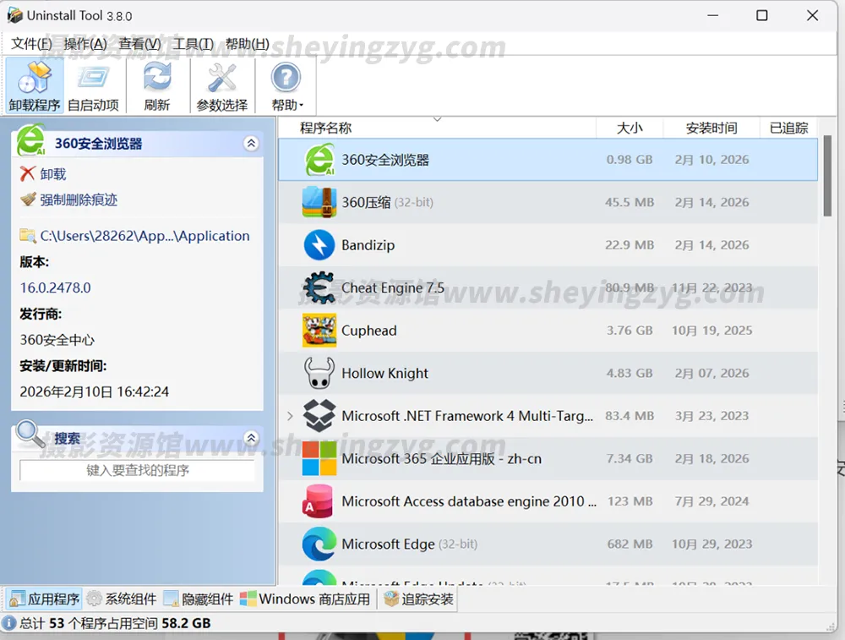
Task: Click the info icon in status bar
Action: [x=8, y=623]
